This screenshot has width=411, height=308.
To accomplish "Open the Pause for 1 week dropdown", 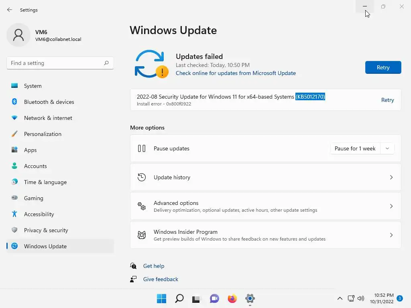I will coord(387,148).
